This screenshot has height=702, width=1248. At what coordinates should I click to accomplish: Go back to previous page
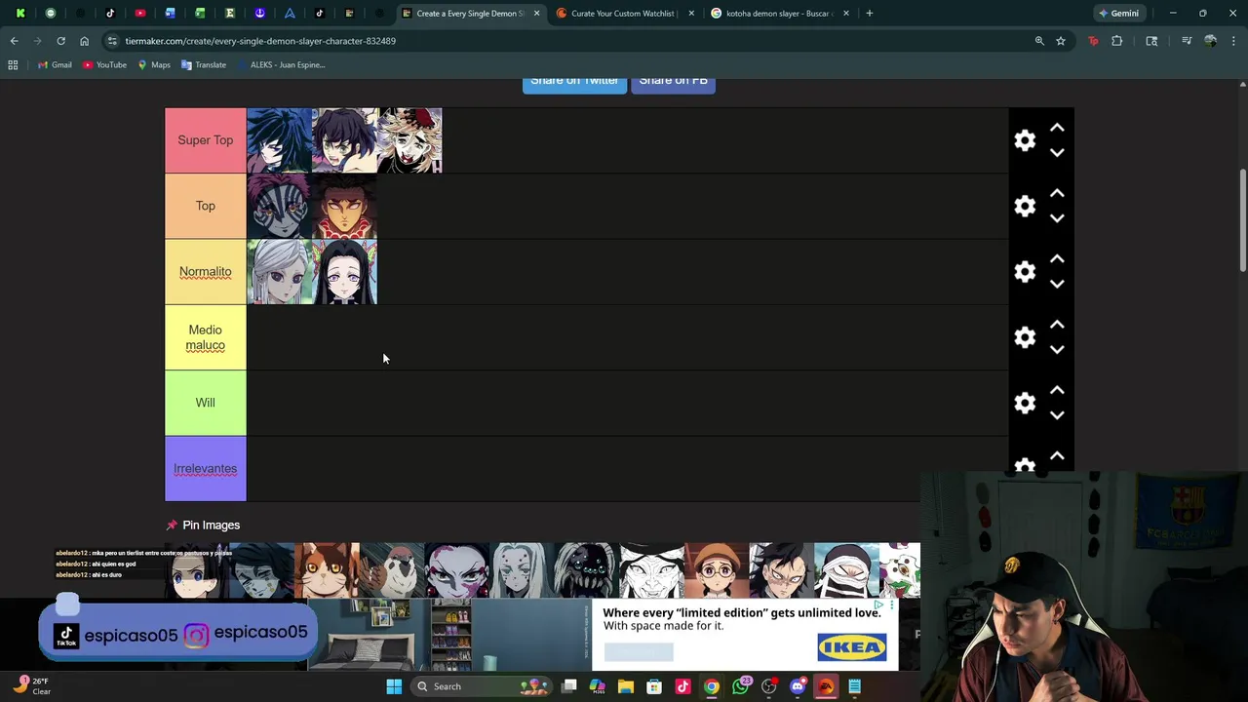click(x=14, y=41)
